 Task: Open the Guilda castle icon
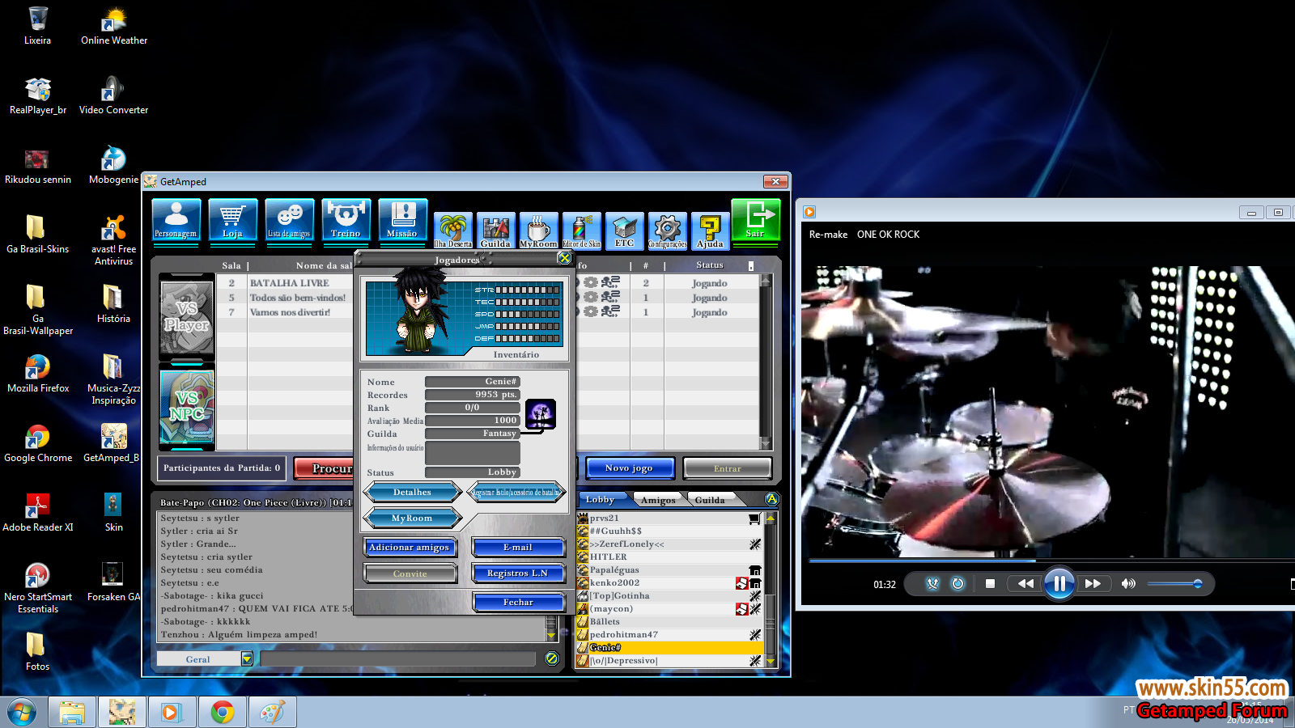(495, 231)
